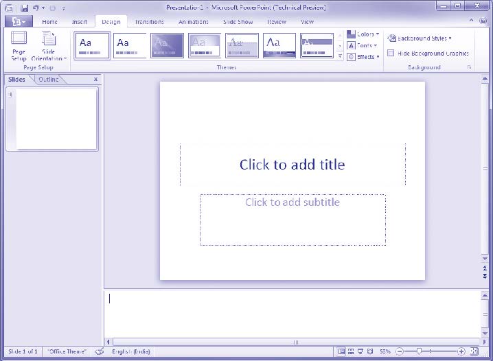Click in the notes pane below the slide
This screenshot has width=493, height=361.
point(292,314)
